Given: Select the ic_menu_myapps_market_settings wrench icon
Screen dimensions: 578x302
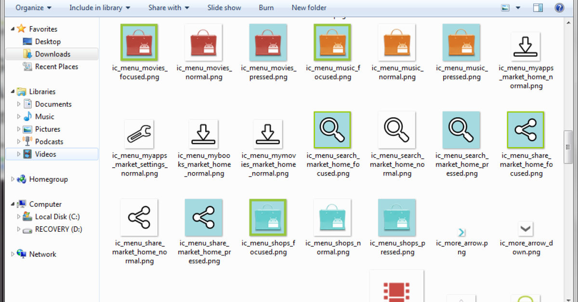Looking at the screenshot, I should [x=139, y=134].
